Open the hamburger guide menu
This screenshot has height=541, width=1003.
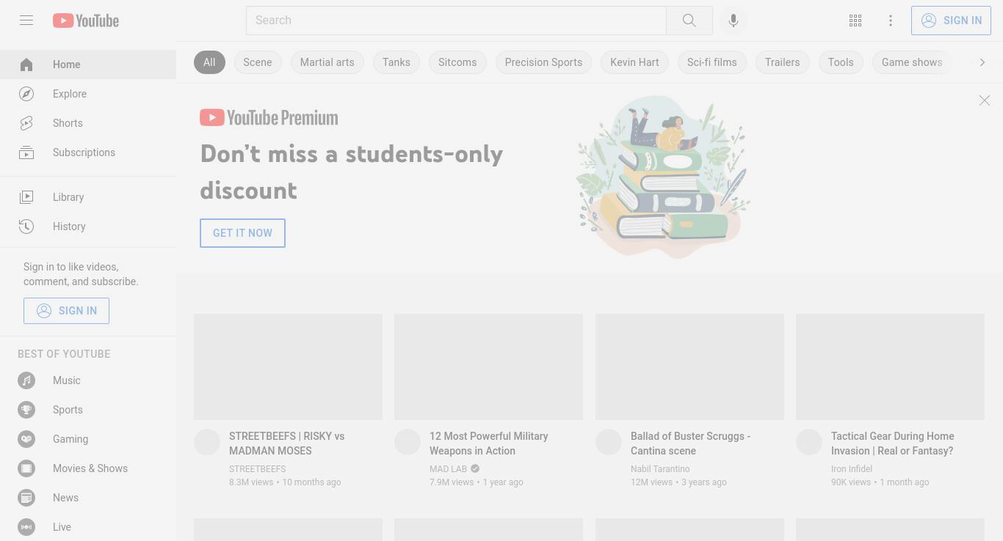tap(26, 21)
